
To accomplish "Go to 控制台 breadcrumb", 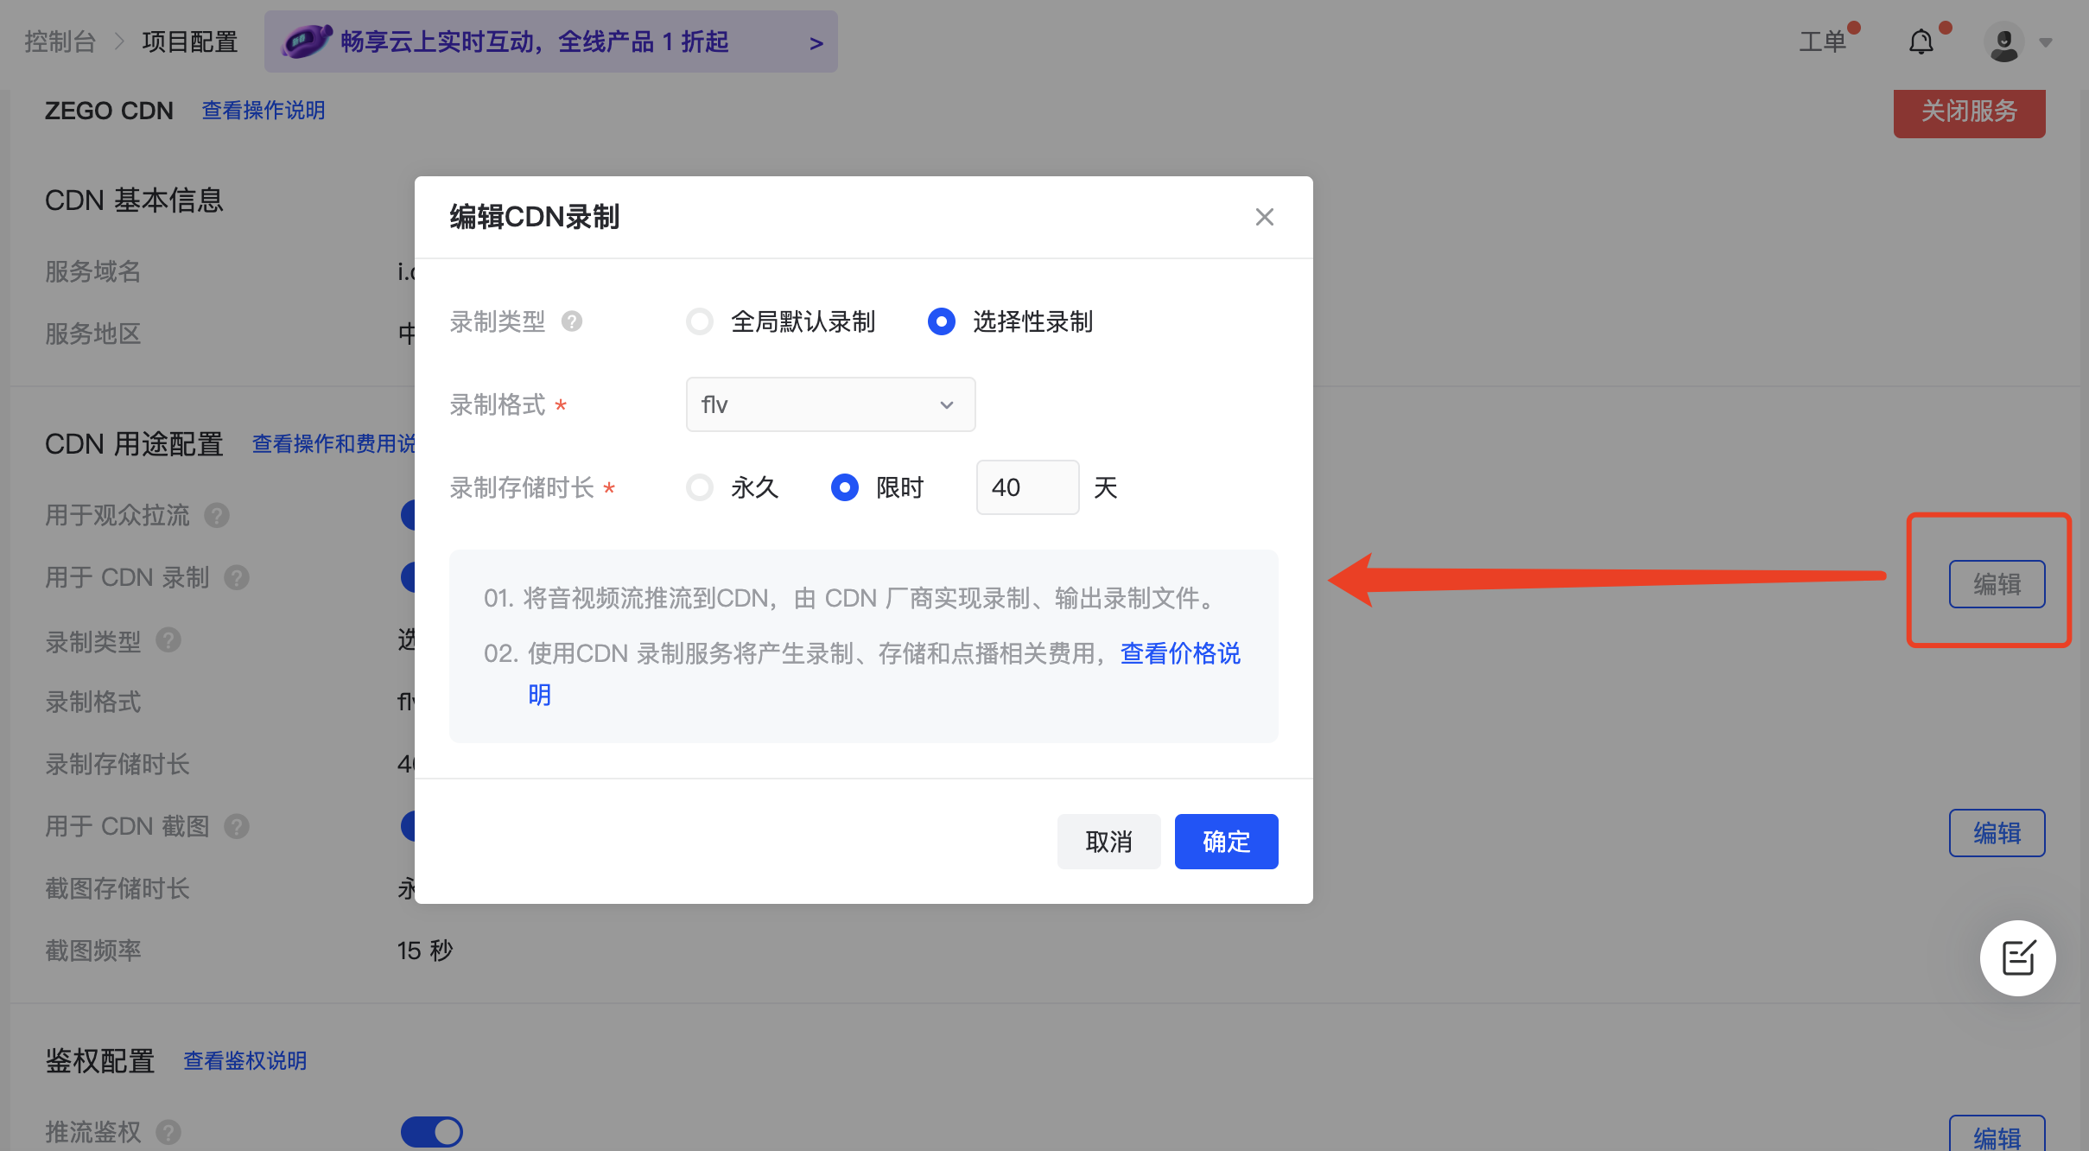I will coord(60,41).
